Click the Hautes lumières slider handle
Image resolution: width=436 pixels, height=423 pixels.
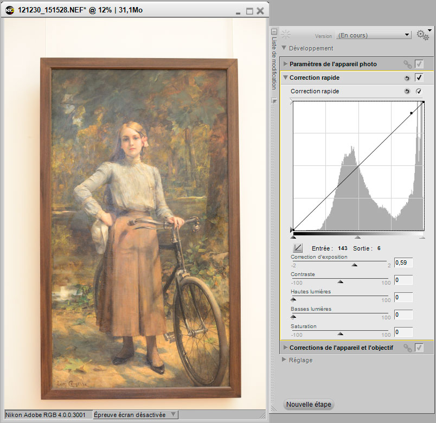click(293, 299)
